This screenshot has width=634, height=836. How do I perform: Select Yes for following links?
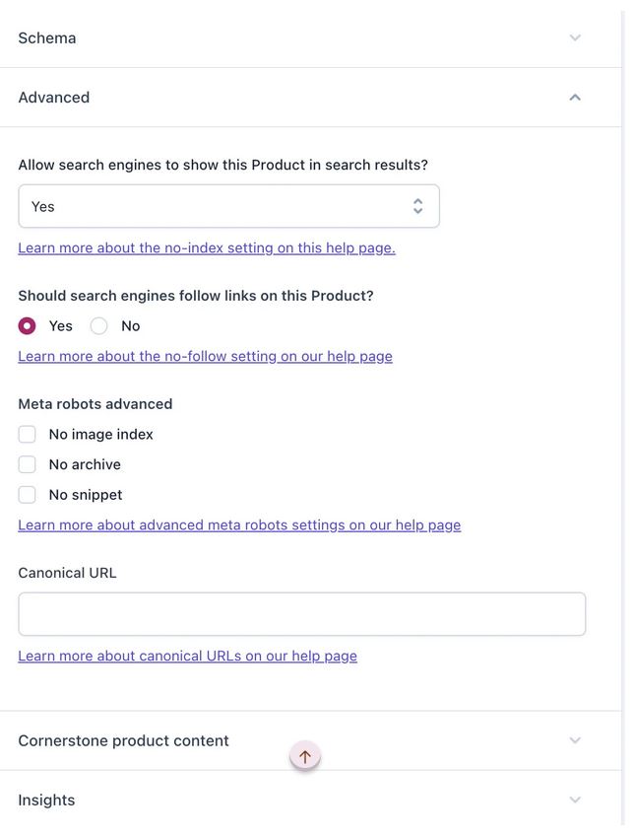pos(28,325)
